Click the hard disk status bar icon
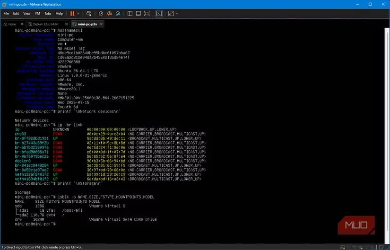Viewport: 390px width, 250px height. pyautogui.click(x=343, y=247)
